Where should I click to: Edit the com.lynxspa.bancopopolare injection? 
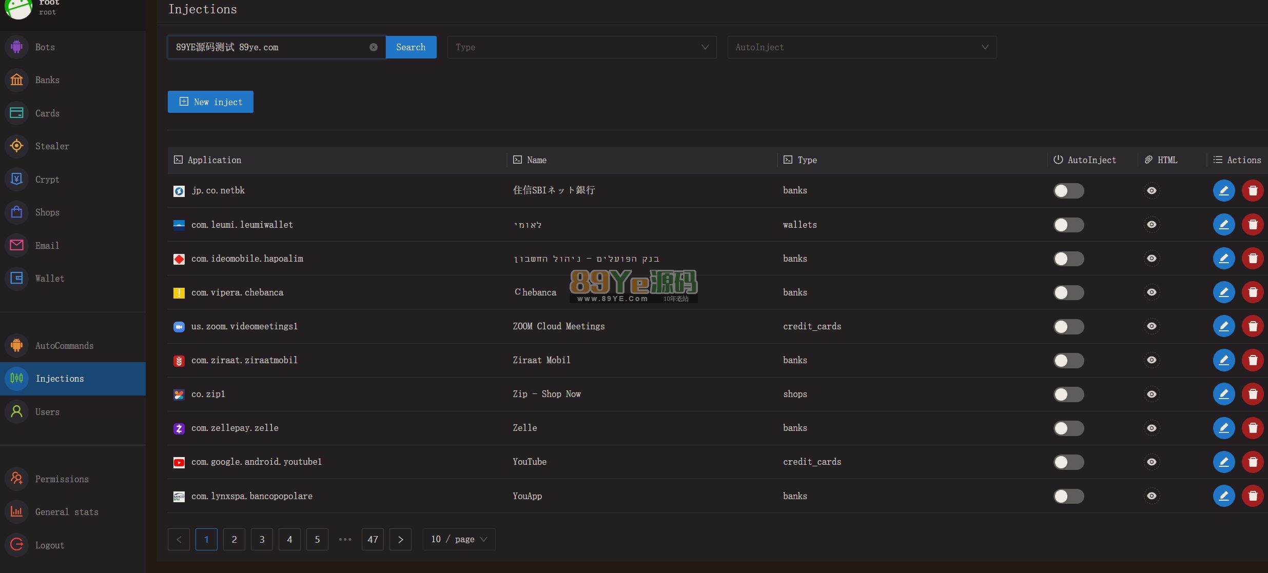[1224, 496]
